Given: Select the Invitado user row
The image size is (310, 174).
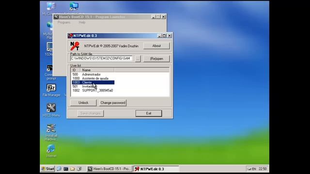Looking at the screenshot, I should click(x=93, y=87).
